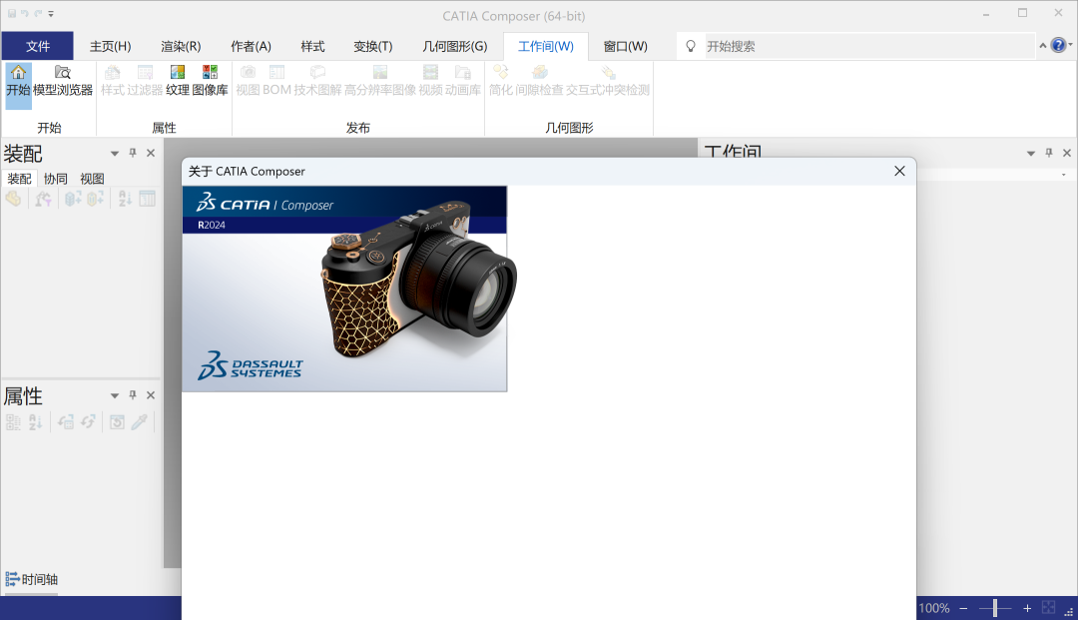1078x620 pixels.
Task: Pin the 装配 panel
Action: 133,153
